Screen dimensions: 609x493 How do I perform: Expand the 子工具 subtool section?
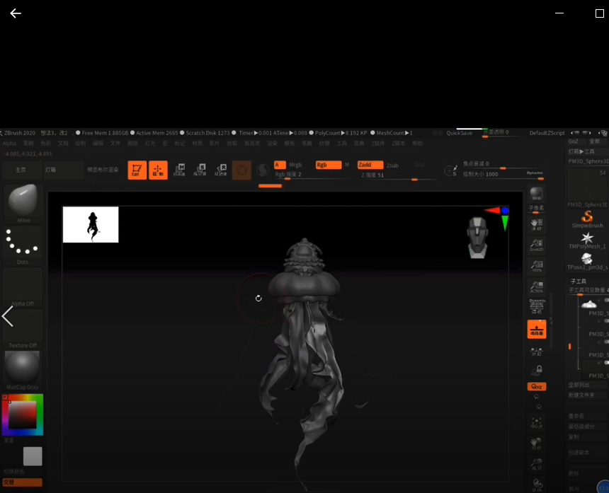point(579,282)
